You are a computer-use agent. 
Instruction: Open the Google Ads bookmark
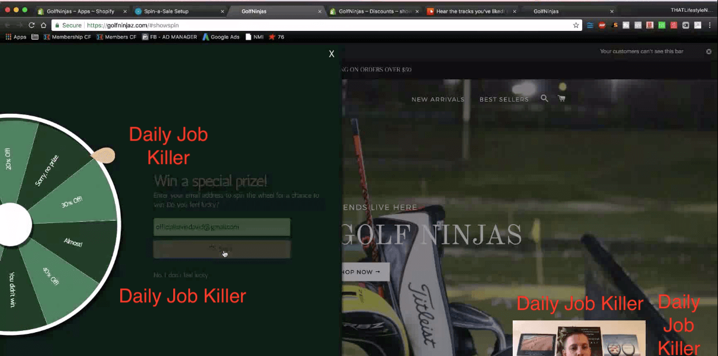221,37
